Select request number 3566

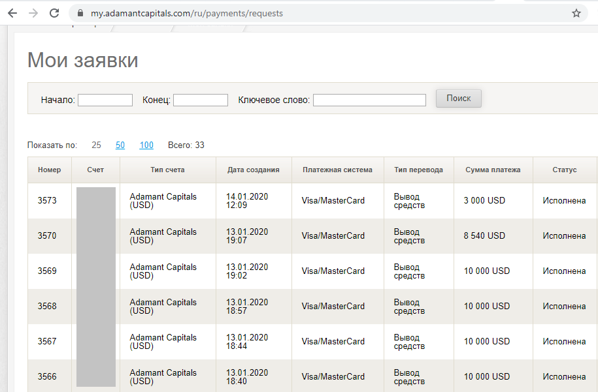[x=47, y=377]
